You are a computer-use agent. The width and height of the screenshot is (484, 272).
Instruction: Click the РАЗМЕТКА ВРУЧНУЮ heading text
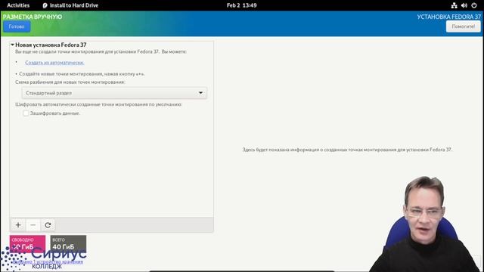(x=33, y=17)
